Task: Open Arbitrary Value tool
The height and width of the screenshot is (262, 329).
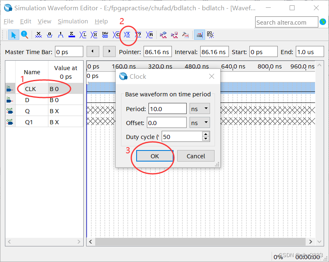Action: pyautogui.click(x=138, y=35)
